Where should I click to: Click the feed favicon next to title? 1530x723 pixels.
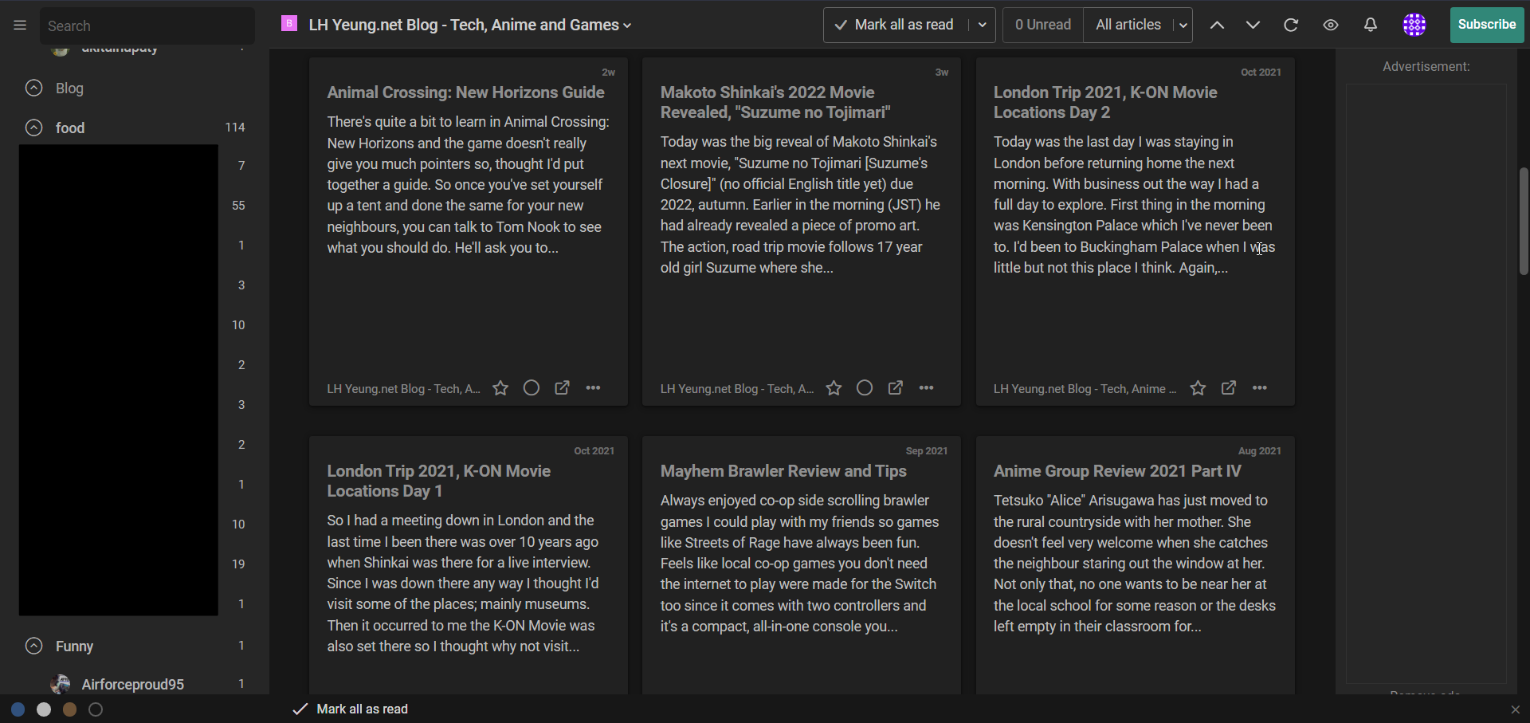[289, 24]
